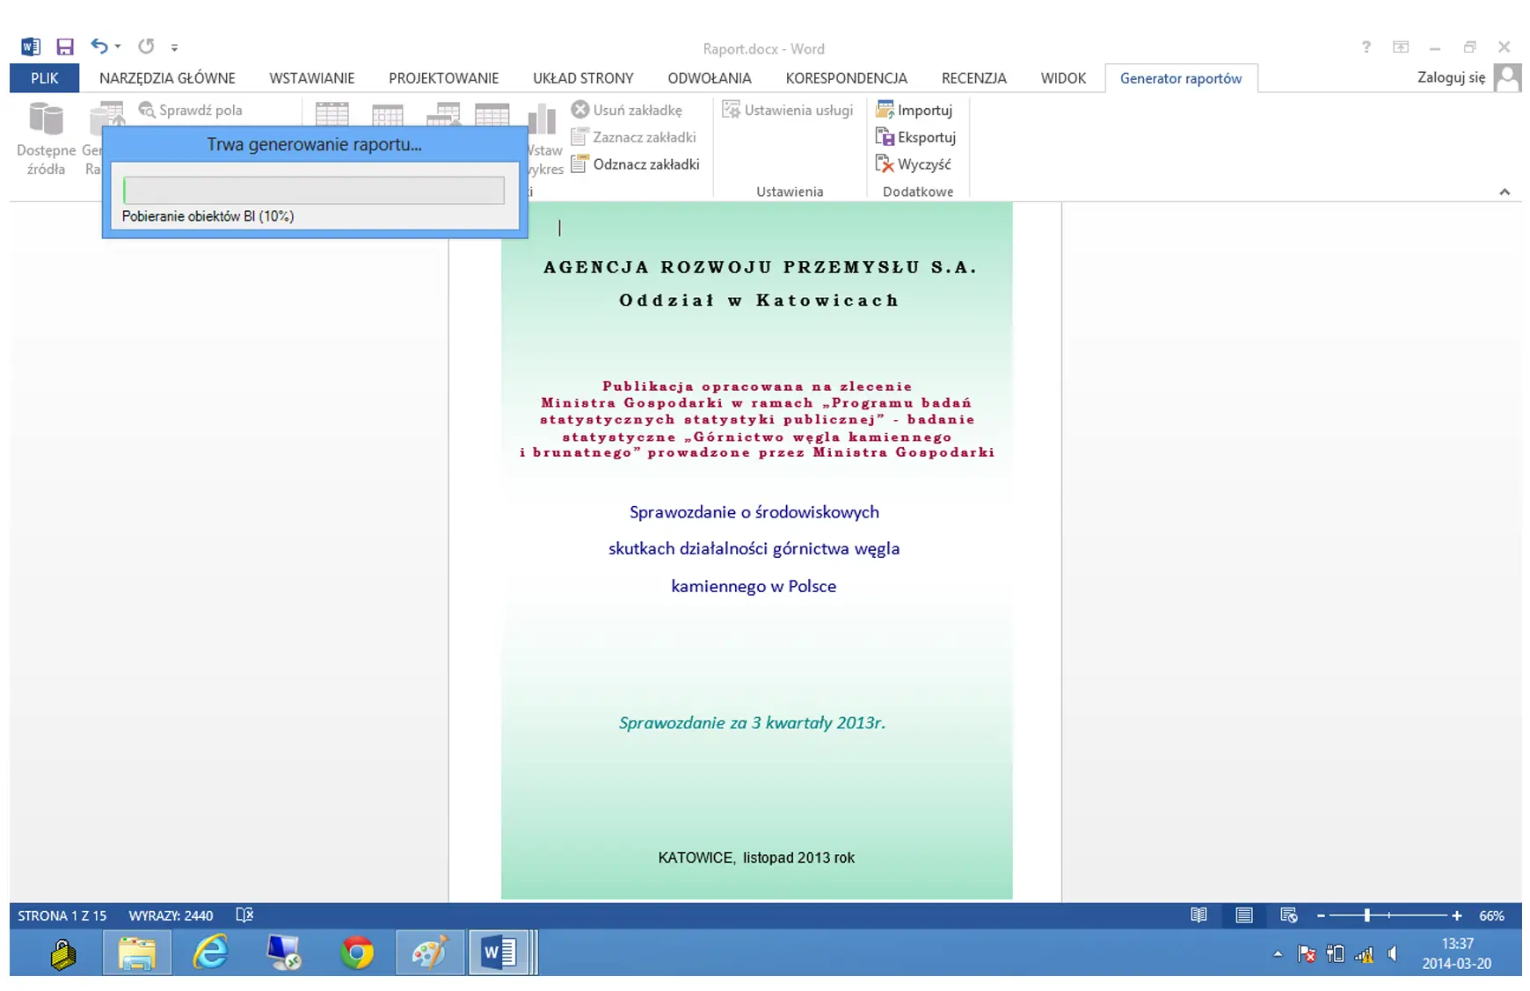Click the text 'KATOWICE, listopad 2013 rok'

point(756,857)
